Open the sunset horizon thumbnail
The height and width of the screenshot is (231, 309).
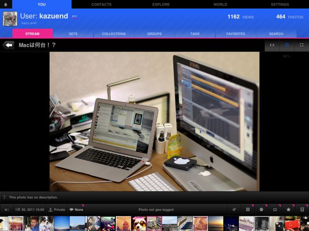[x=216, y=223]
